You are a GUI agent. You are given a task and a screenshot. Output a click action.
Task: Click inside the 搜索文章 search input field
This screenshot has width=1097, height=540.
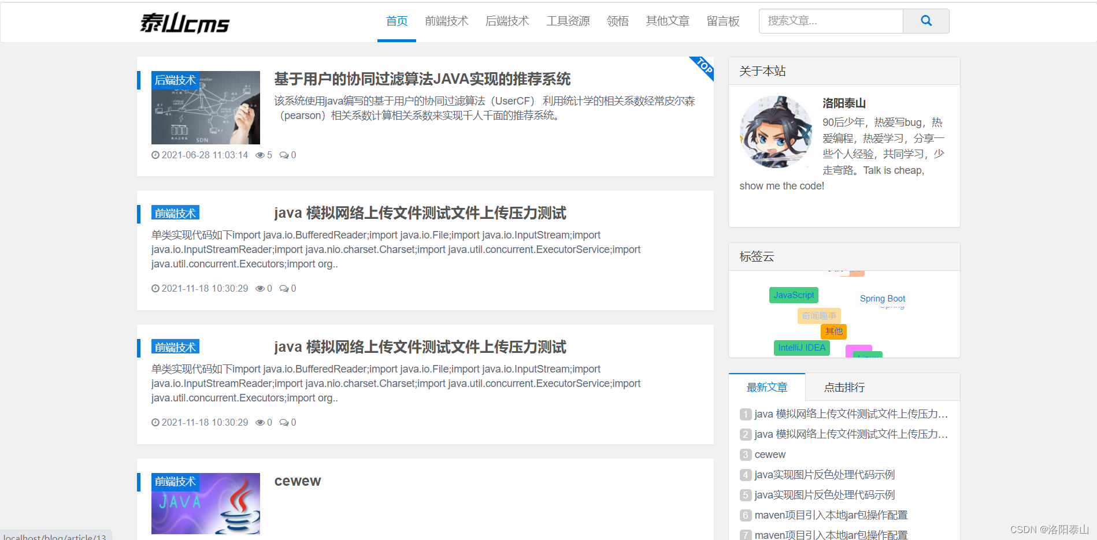point(831,21)
